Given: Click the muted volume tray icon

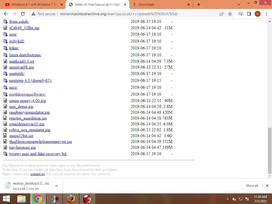Looking at the screenshot, I should (x=234, y=199).
